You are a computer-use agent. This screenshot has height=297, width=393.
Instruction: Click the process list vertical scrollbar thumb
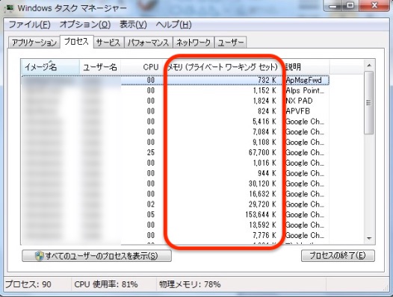coord(368,103)
